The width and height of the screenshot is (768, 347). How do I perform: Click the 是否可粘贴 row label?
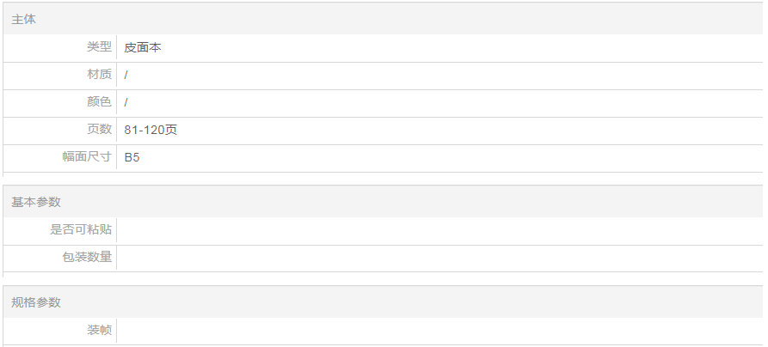(81, 229)
